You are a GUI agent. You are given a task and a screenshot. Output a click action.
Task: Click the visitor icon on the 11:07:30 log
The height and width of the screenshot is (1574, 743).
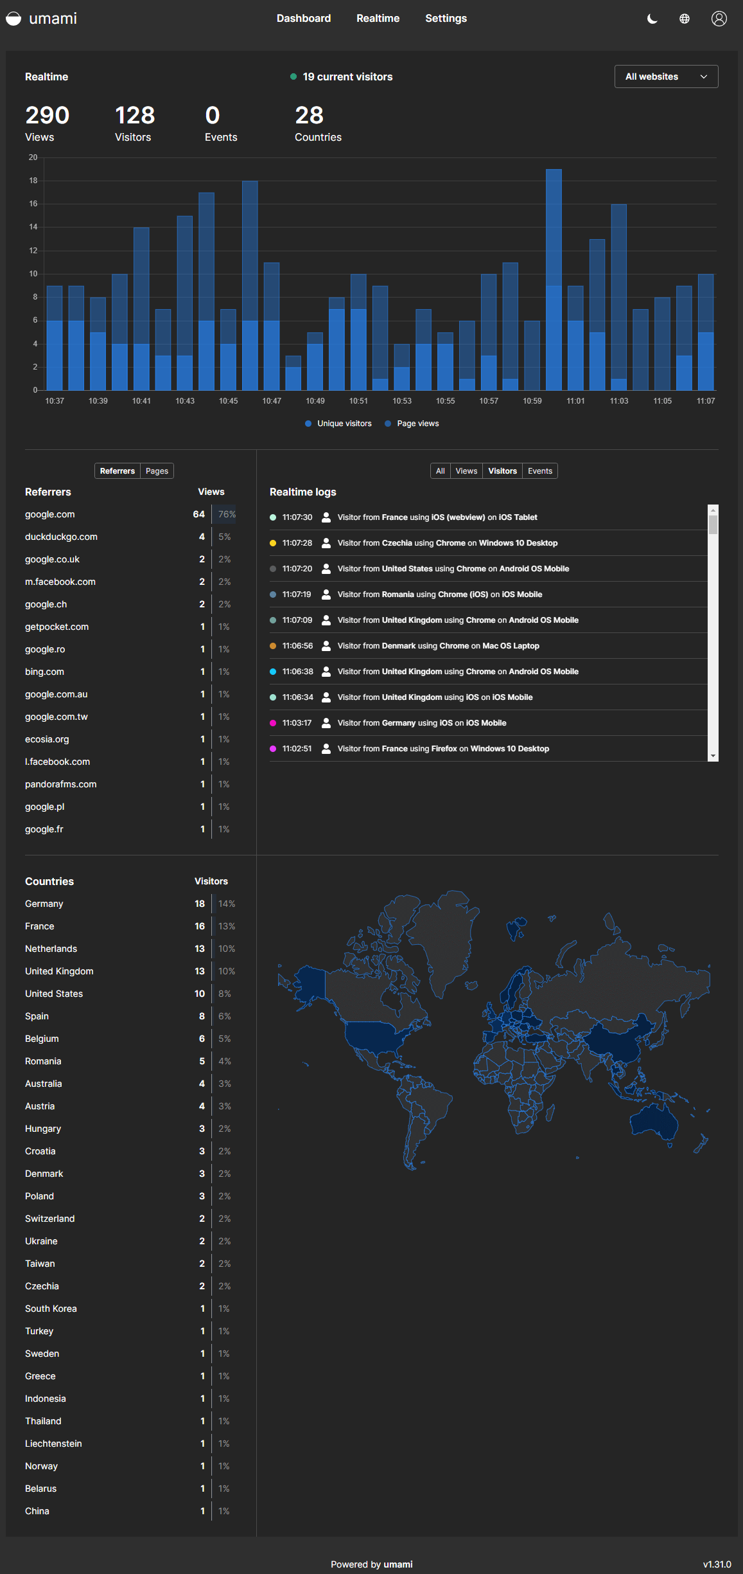pyautogui.click(x=326, y=517)
